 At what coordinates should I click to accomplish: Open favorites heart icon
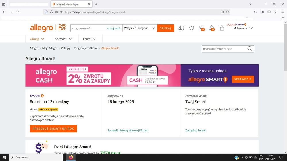(192, 28)
